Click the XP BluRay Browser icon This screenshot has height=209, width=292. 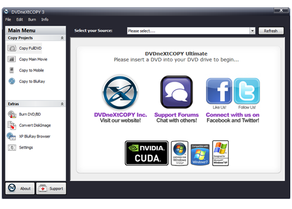coord(11,136)
